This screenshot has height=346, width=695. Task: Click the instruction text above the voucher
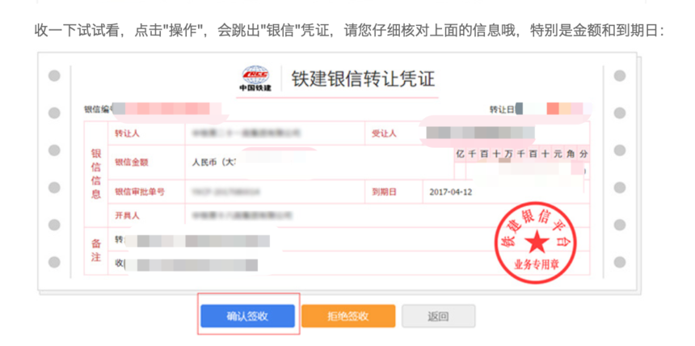click(x=349, y=31)
